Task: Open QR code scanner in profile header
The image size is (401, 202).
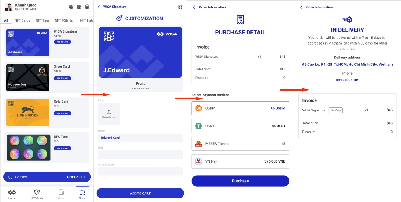Action: pos(79,7)
